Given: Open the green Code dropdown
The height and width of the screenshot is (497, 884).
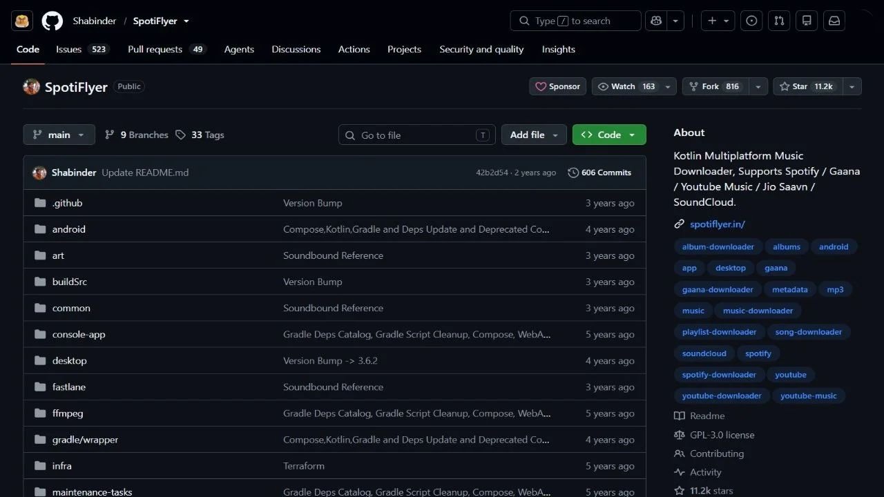Looking at the screenshot, I should point(609,135).
